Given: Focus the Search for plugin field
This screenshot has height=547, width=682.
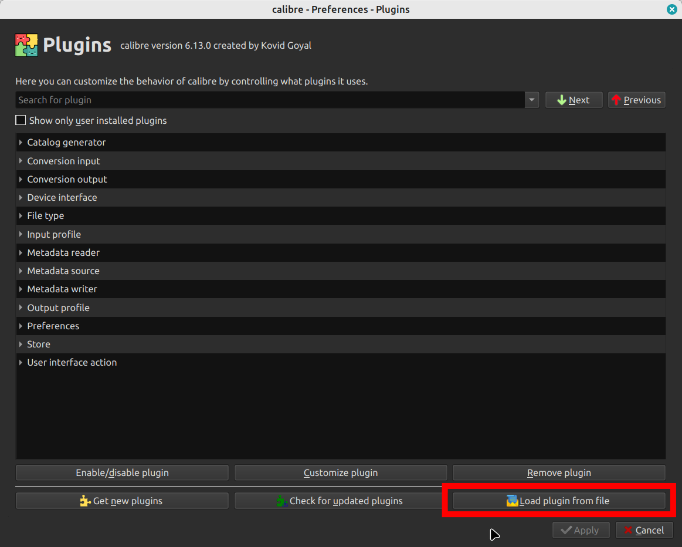Looking at the screenshot, I should [270, 100].
